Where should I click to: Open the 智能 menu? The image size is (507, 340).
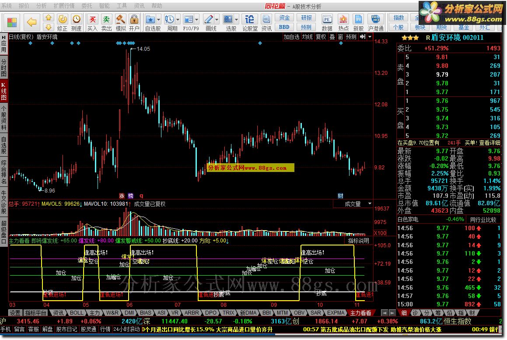tap(104, 6)
